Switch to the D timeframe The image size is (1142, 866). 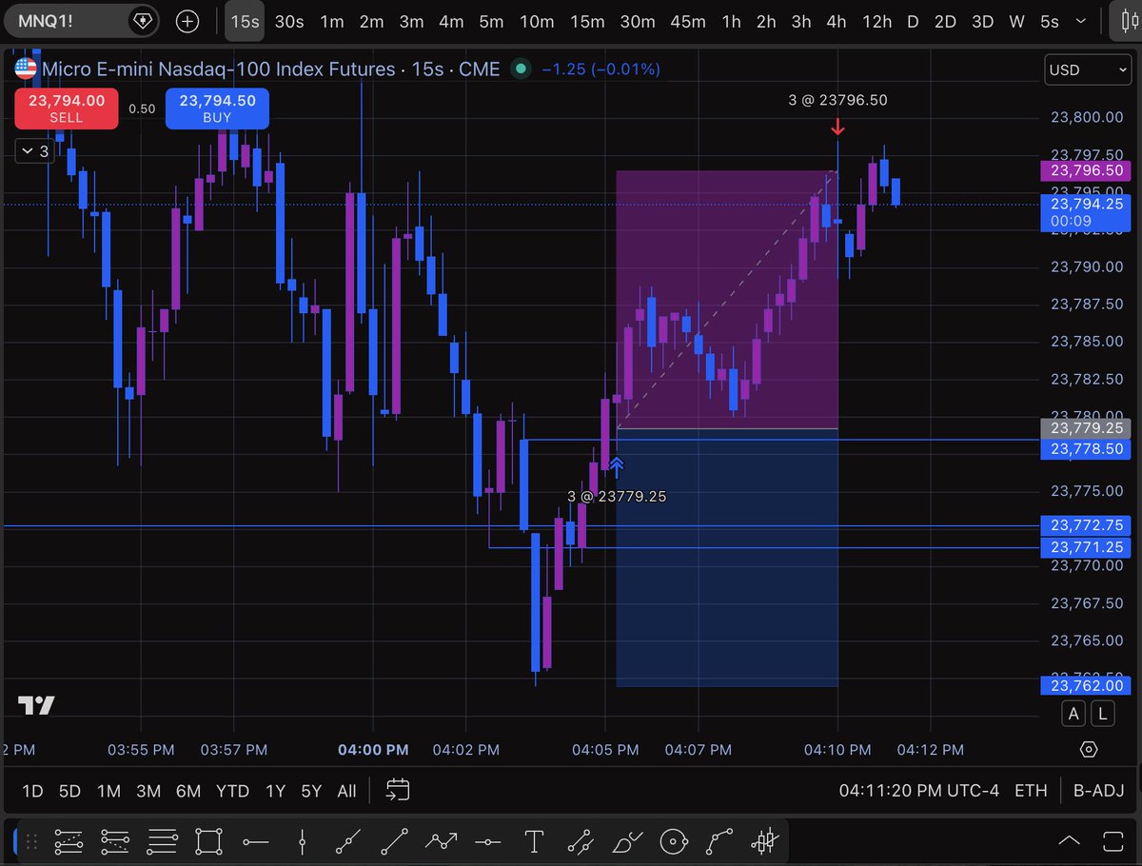click(913, 21)
